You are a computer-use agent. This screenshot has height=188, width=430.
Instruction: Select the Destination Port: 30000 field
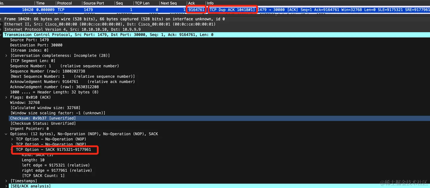36,45
